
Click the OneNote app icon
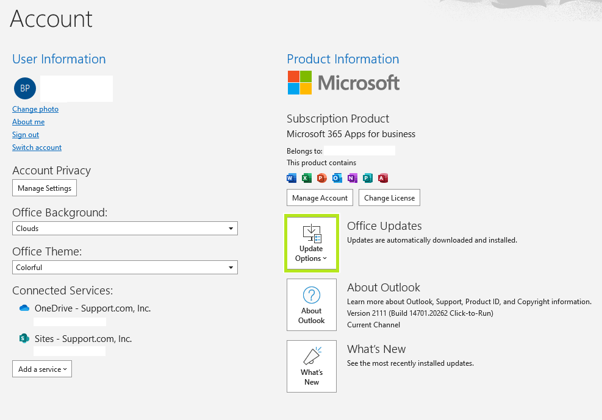[x=352, y=178]
